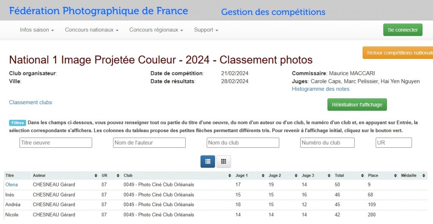Focus the Titre oeuvre filter field
433x224 pixels.
point(56,143)
